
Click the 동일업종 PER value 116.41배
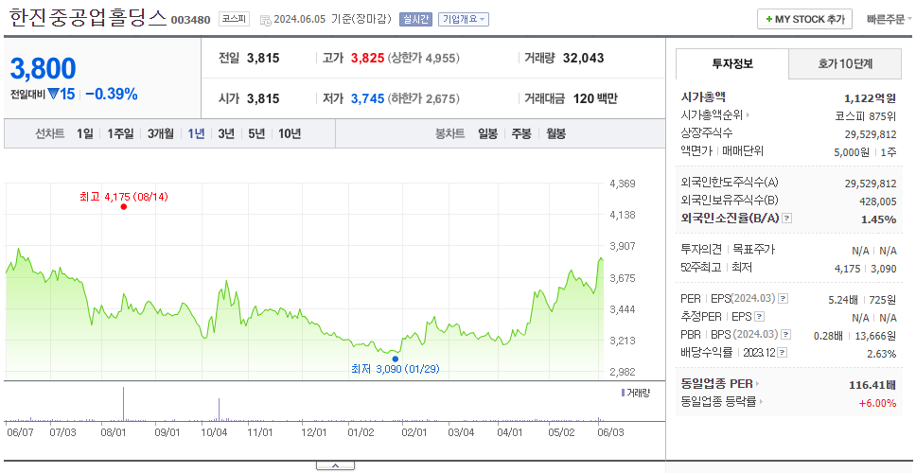coord(872,385)
